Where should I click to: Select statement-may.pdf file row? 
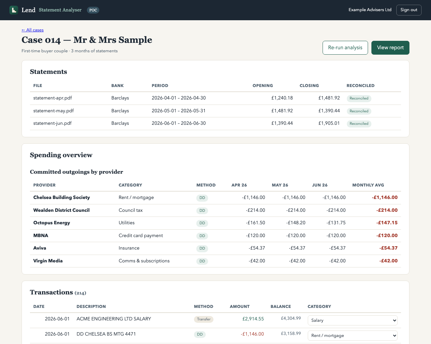215,111
